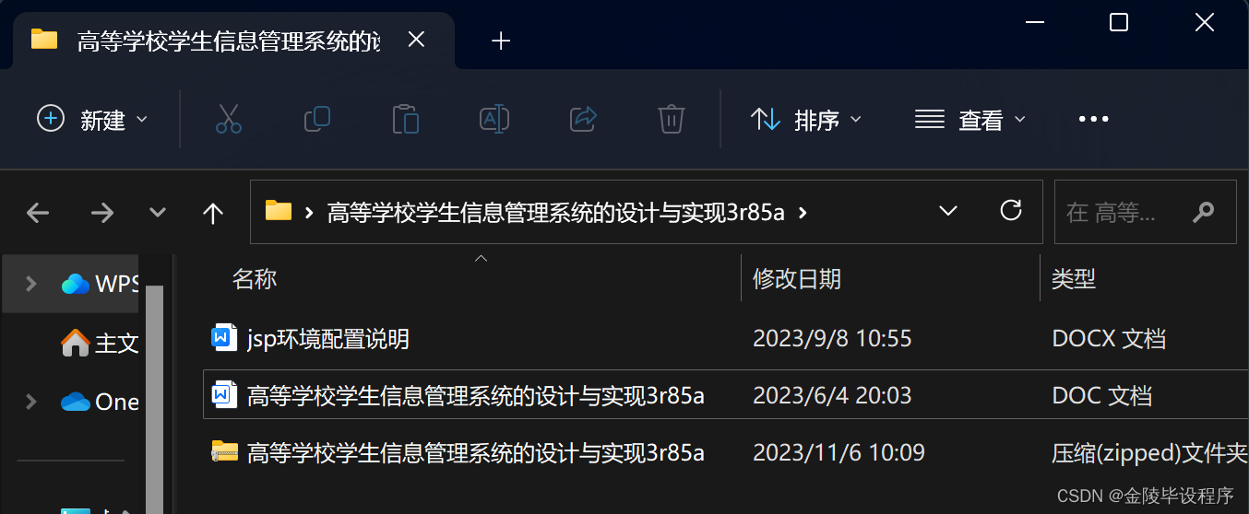Open the three-dots more options menu

pos(1093,119)
